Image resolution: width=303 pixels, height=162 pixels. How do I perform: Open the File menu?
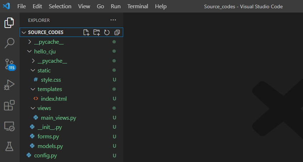[x=21, y=6]
